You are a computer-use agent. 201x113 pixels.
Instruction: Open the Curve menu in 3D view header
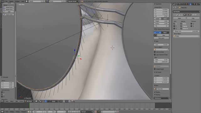[x=21, y=101]
